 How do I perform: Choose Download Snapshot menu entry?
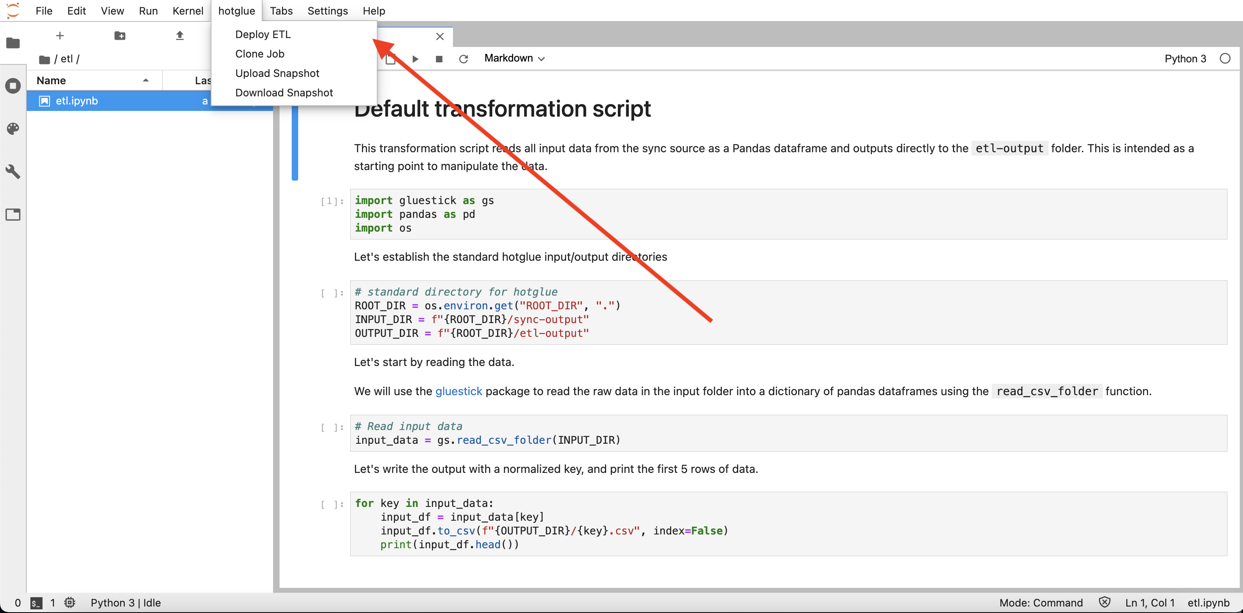click(284, 93)
